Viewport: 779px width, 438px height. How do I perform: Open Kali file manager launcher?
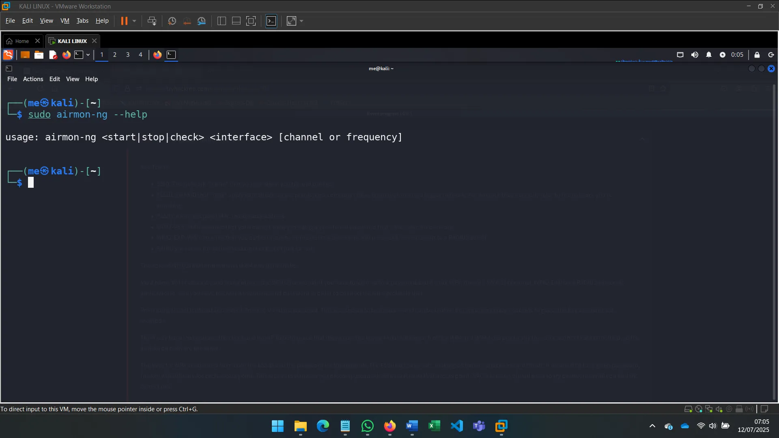(x=39, y=55)
